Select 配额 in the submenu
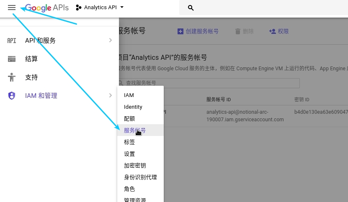Image resolution: width=348 pixels, height=202 pixels. tap(140, 119)
